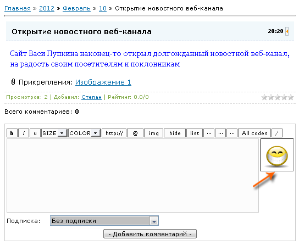299x245 pixels.
Task: Go to Главная breadcrumb link
Action: coord(18,8)
